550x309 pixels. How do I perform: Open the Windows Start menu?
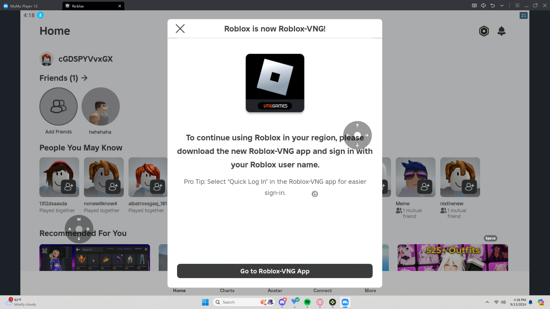pos(205,302)
